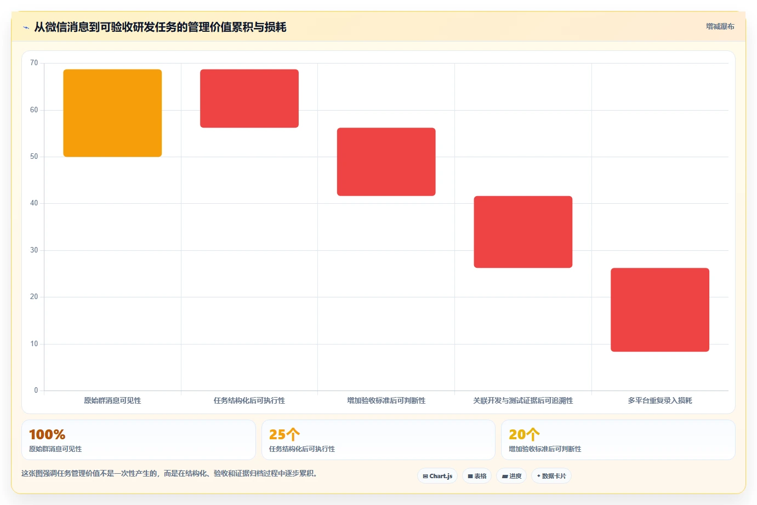
Task: Click the y-axis value 50
Action: point(34,157)
